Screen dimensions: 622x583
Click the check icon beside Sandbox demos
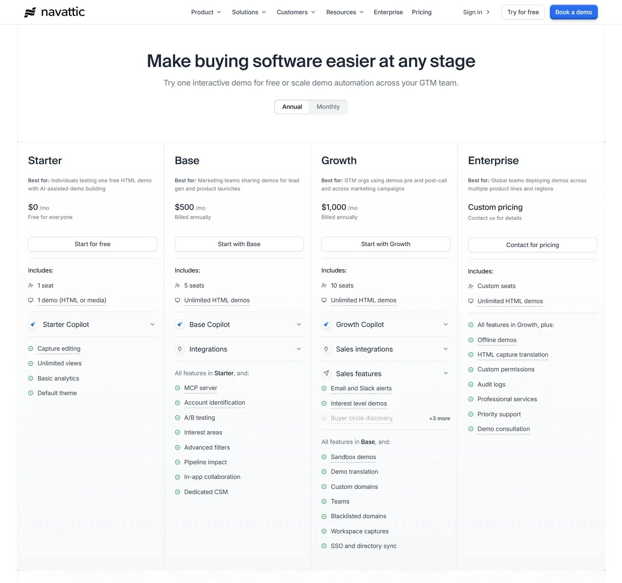point(324,457)
